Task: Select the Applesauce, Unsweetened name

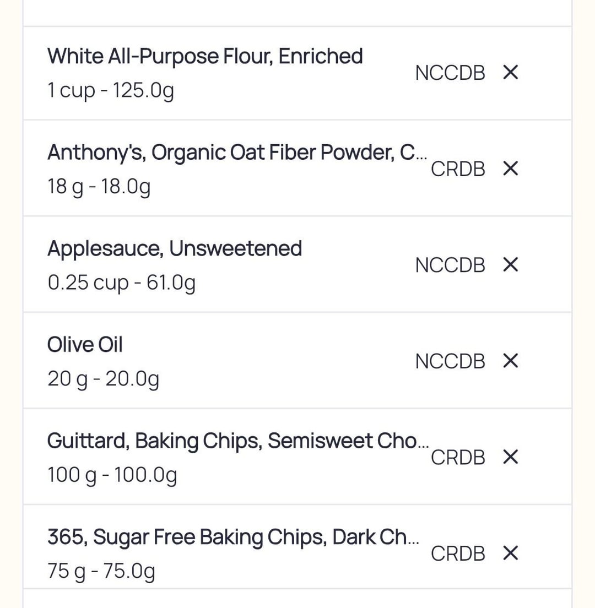Action: coord(175,248)
